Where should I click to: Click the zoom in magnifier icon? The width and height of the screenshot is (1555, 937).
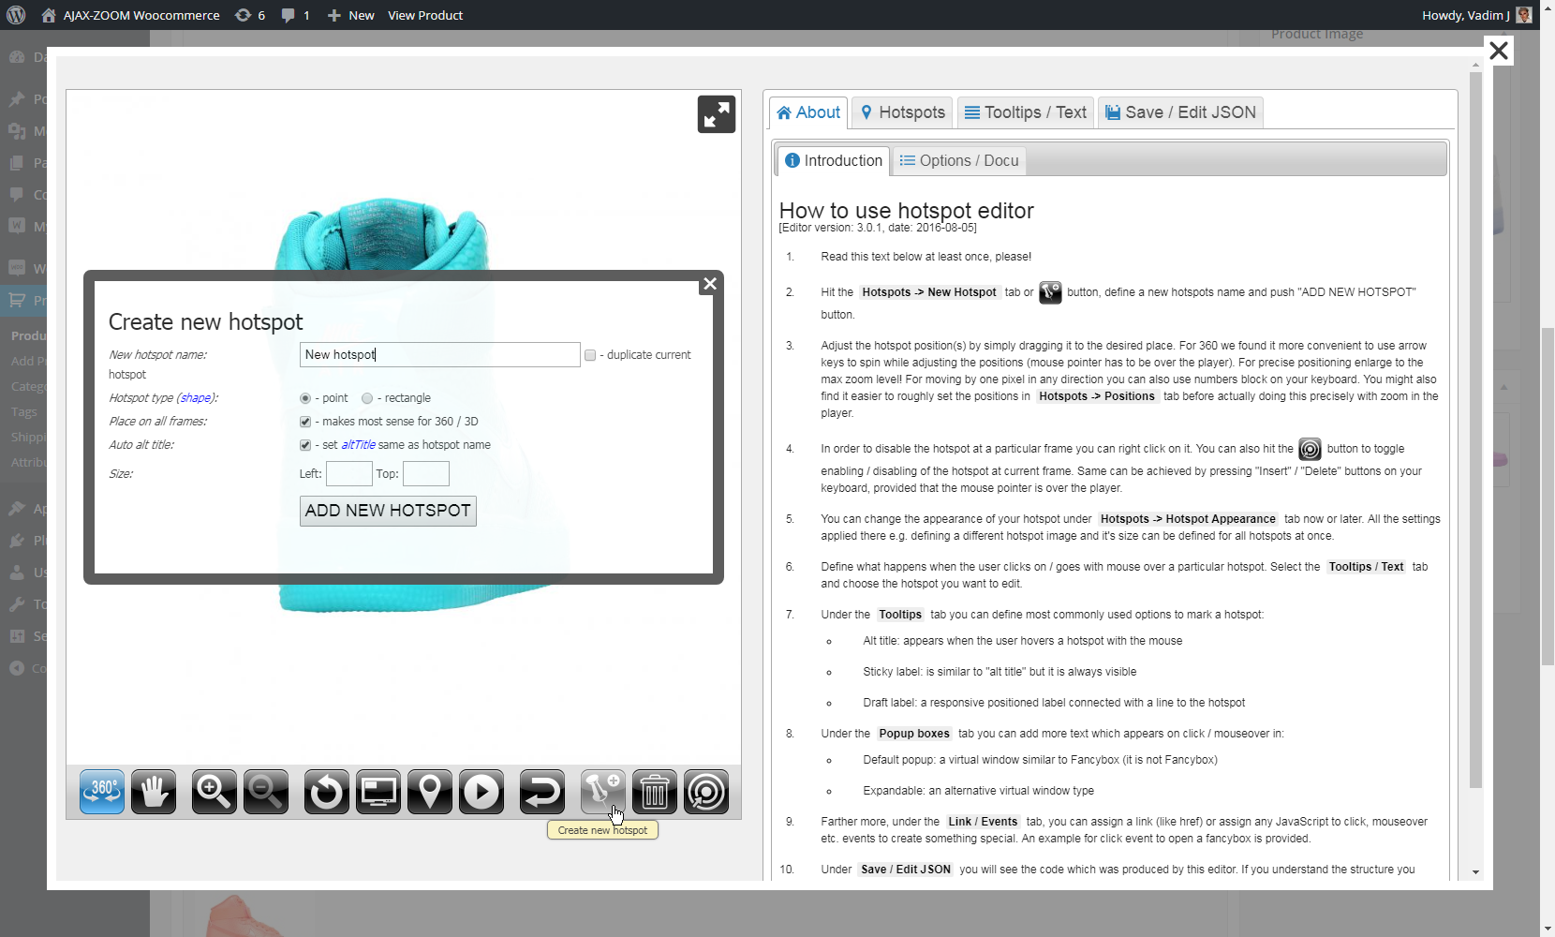pyautogui.click(x=214, y=793)
